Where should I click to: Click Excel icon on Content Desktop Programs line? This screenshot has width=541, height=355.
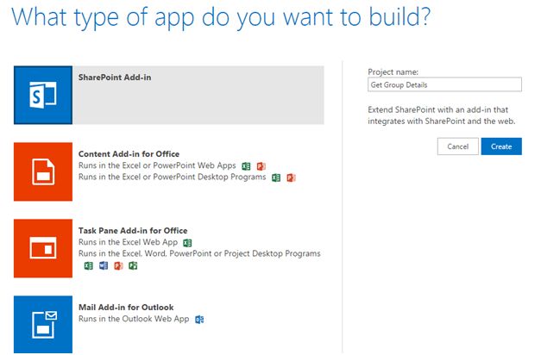point(276,177)
